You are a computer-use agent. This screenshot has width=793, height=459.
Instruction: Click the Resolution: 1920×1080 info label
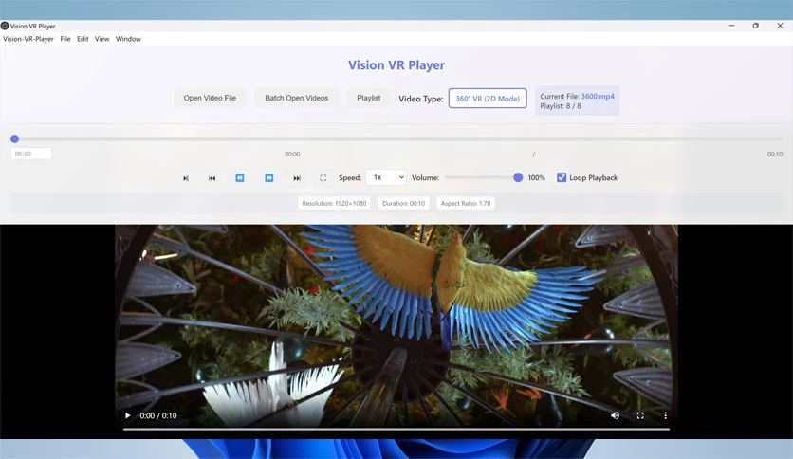334,203
